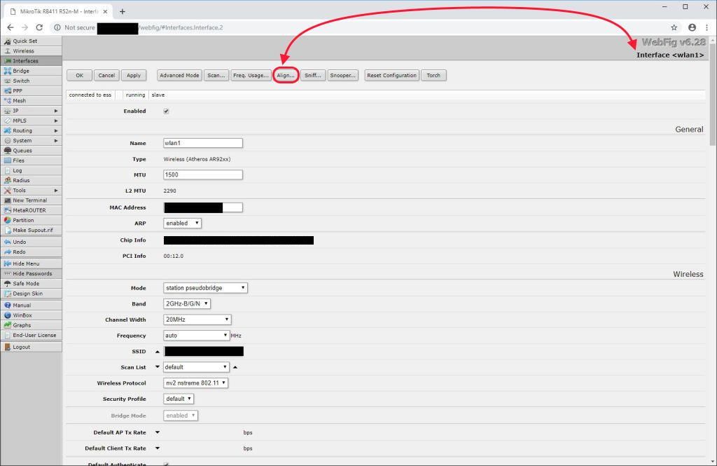
Task: Click Hide Menu
Action: 31,263
